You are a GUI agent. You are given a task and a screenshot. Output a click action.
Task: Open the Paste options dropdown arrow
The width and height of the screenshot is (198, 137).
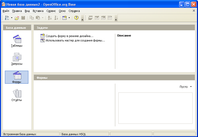pos(43,18)
